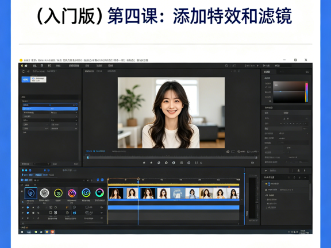Toggle the blue dot on second track header row
This screenshot has height=248, width=331.
click(x=28, y=213)
